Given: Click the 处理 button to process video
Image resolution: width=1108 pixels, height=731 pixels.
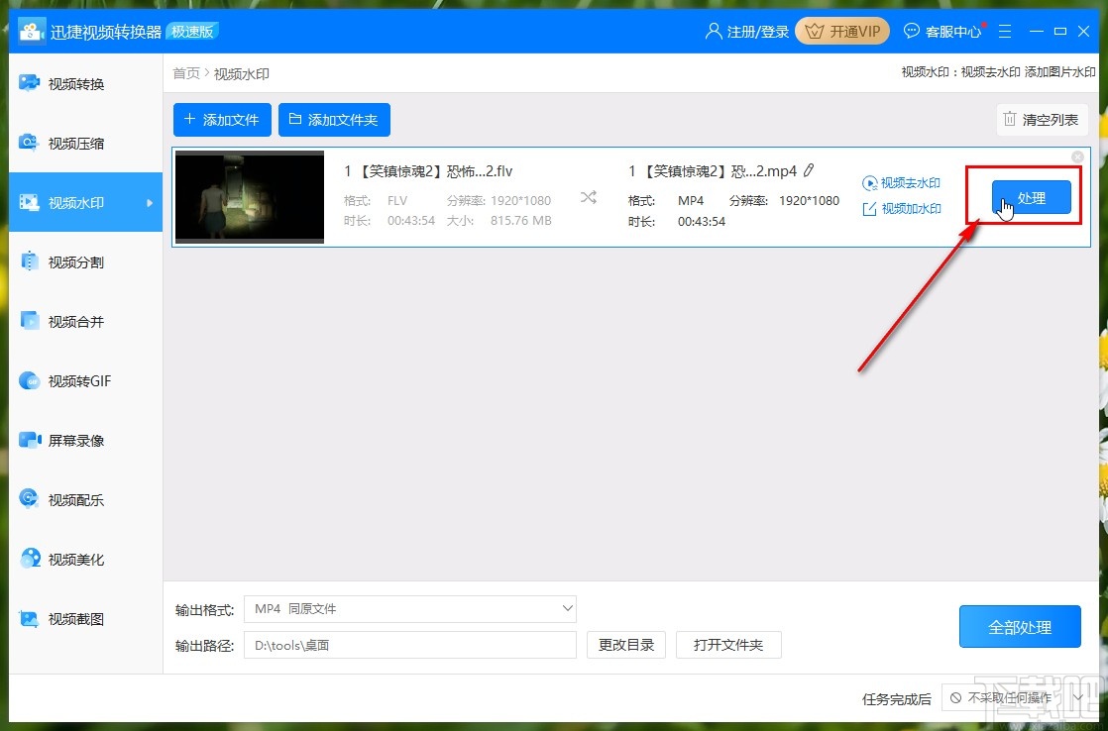Looking at the screenshot, I should pos(1031,197).
